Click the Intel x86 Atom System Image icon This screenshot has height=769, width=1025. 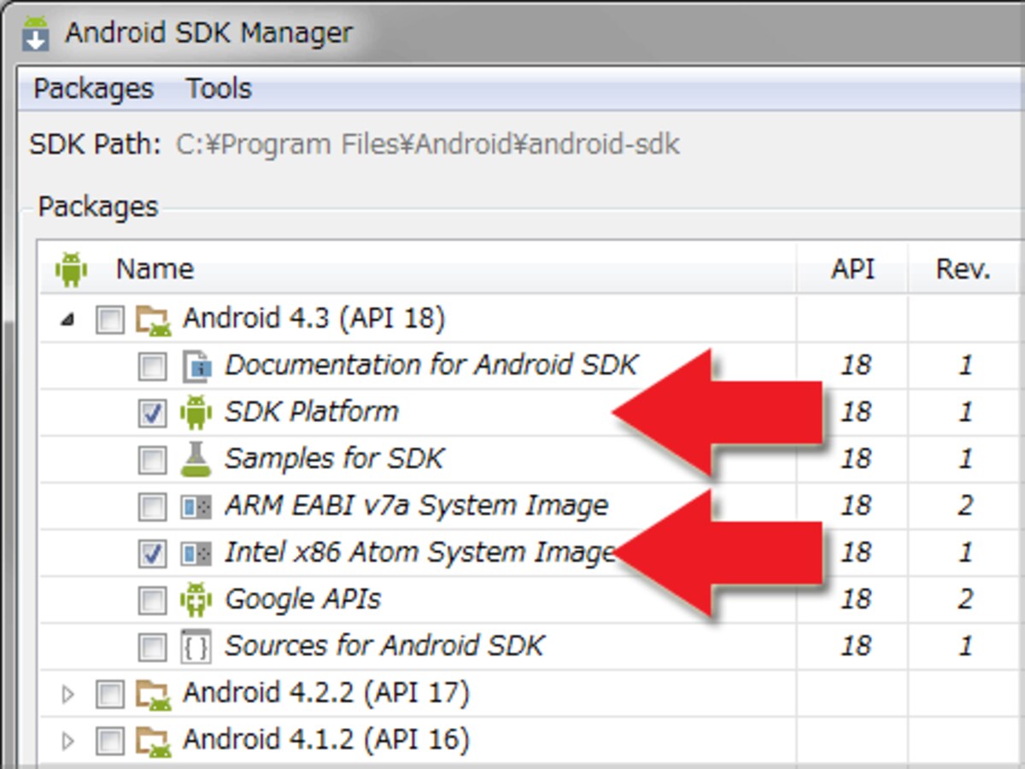point(196,555)
